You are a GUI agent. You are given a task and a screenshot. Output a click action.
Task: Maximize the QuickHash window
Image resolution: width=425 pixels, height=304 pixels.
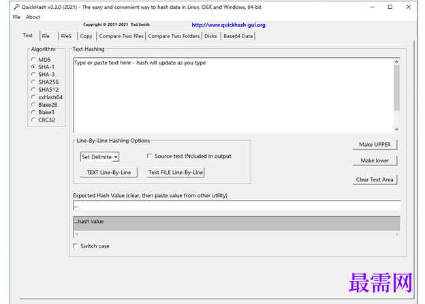point(390,7)
